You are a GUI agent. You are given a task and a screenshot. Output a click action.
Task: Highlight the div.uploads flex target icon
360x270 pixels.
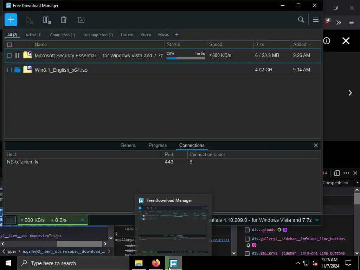[x=279, y=230]
